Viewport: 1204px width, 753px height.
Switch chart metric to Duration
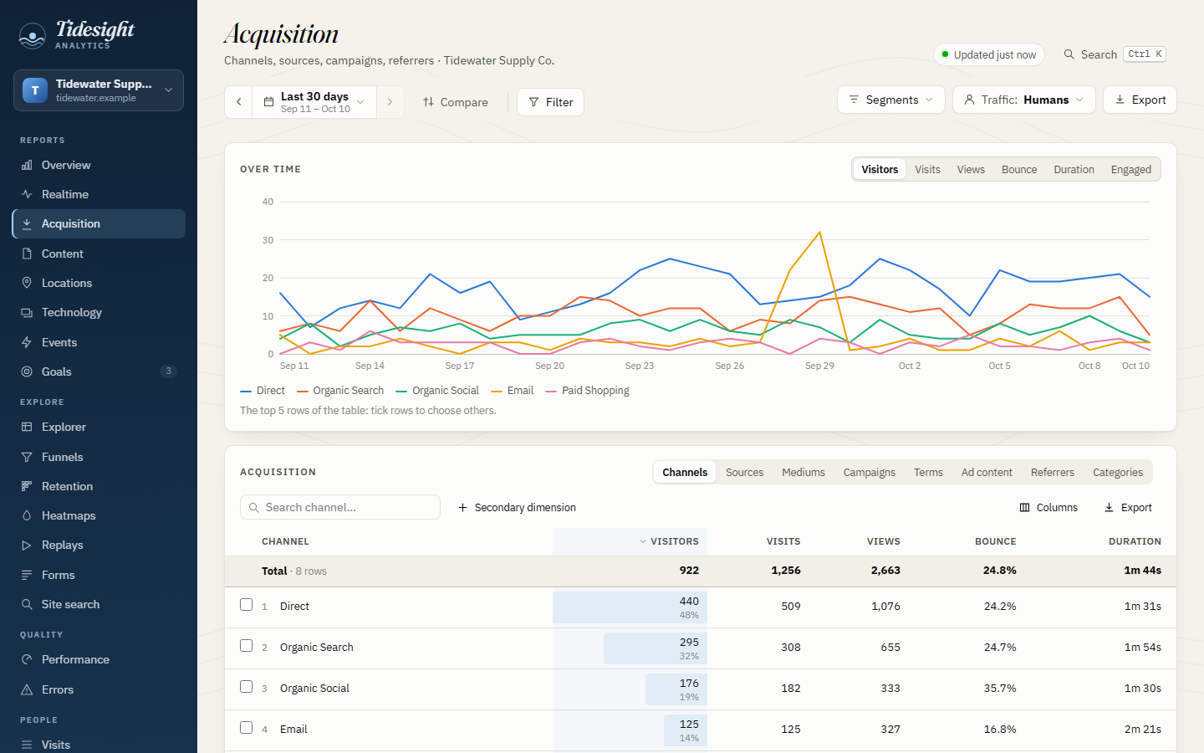tap(1074, 169)
